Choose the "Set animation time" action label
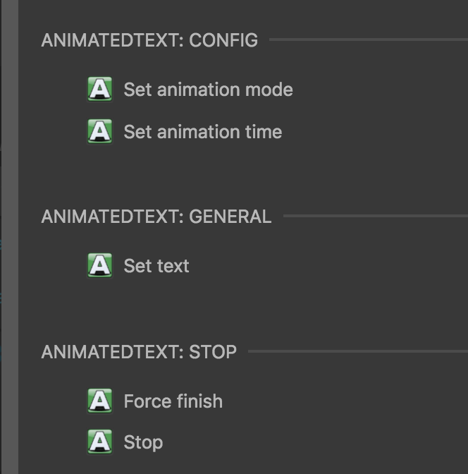468x474 pixels. click(202, 132)
